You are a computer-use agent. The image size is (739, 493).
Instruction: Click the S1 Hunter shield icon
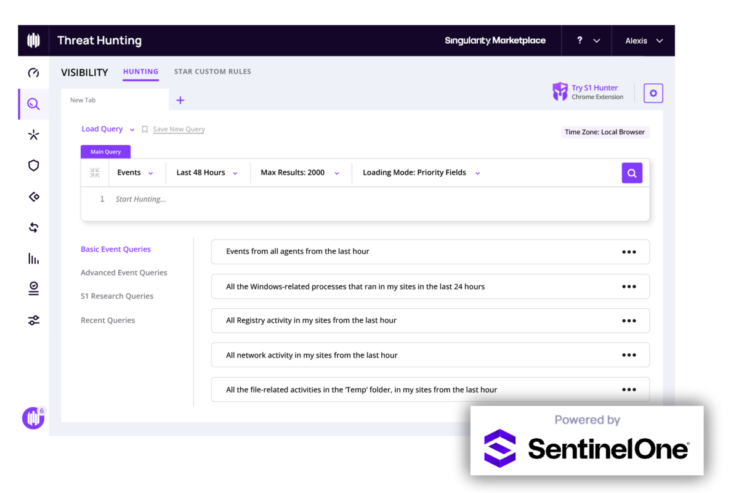coord(560,92)
